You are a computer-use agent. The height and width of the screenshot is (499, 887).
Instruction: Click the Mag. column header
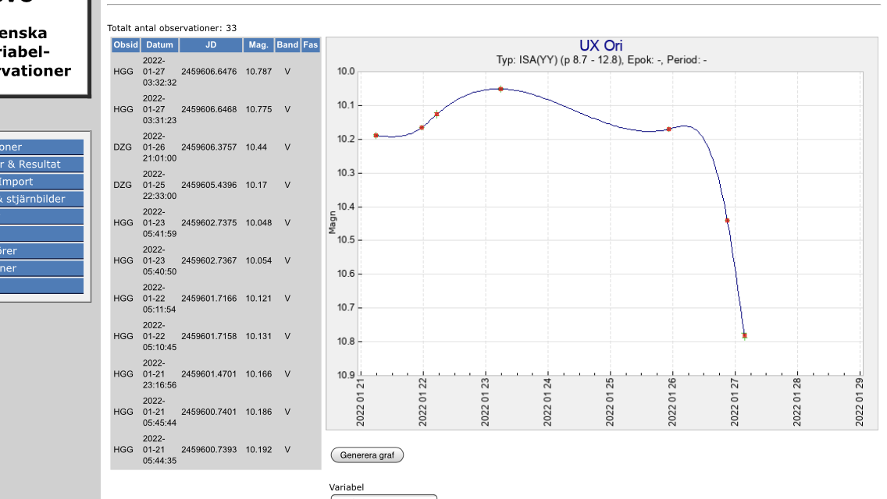coord(258,45)
